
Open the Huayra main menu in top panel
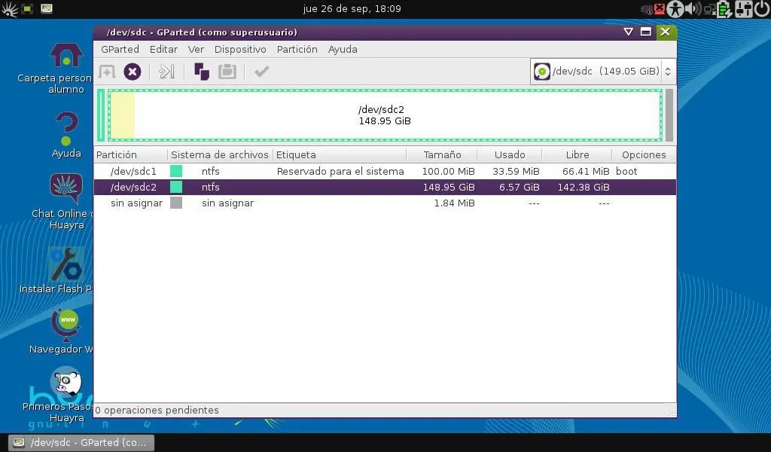(9, 9)
